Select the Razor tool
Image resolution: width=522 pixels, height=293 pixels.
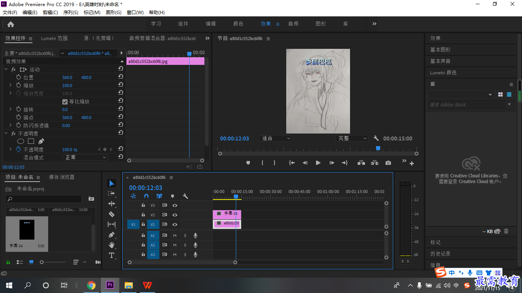[112, 214]
